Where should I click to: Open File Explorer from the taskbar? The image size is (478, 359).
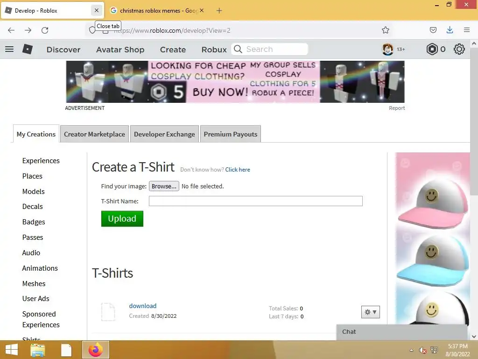tap(38, 350)
